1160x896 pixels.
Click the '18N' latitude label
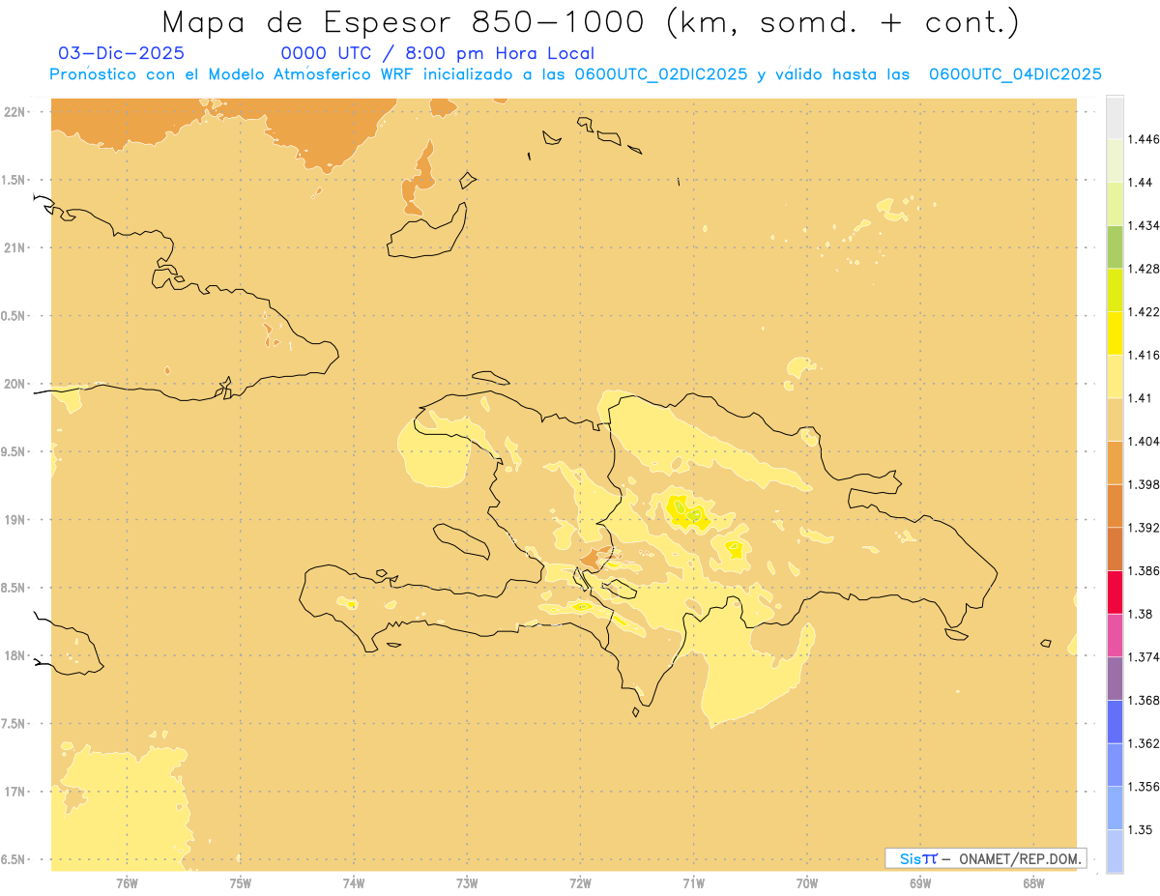click(x=14, y=655)
